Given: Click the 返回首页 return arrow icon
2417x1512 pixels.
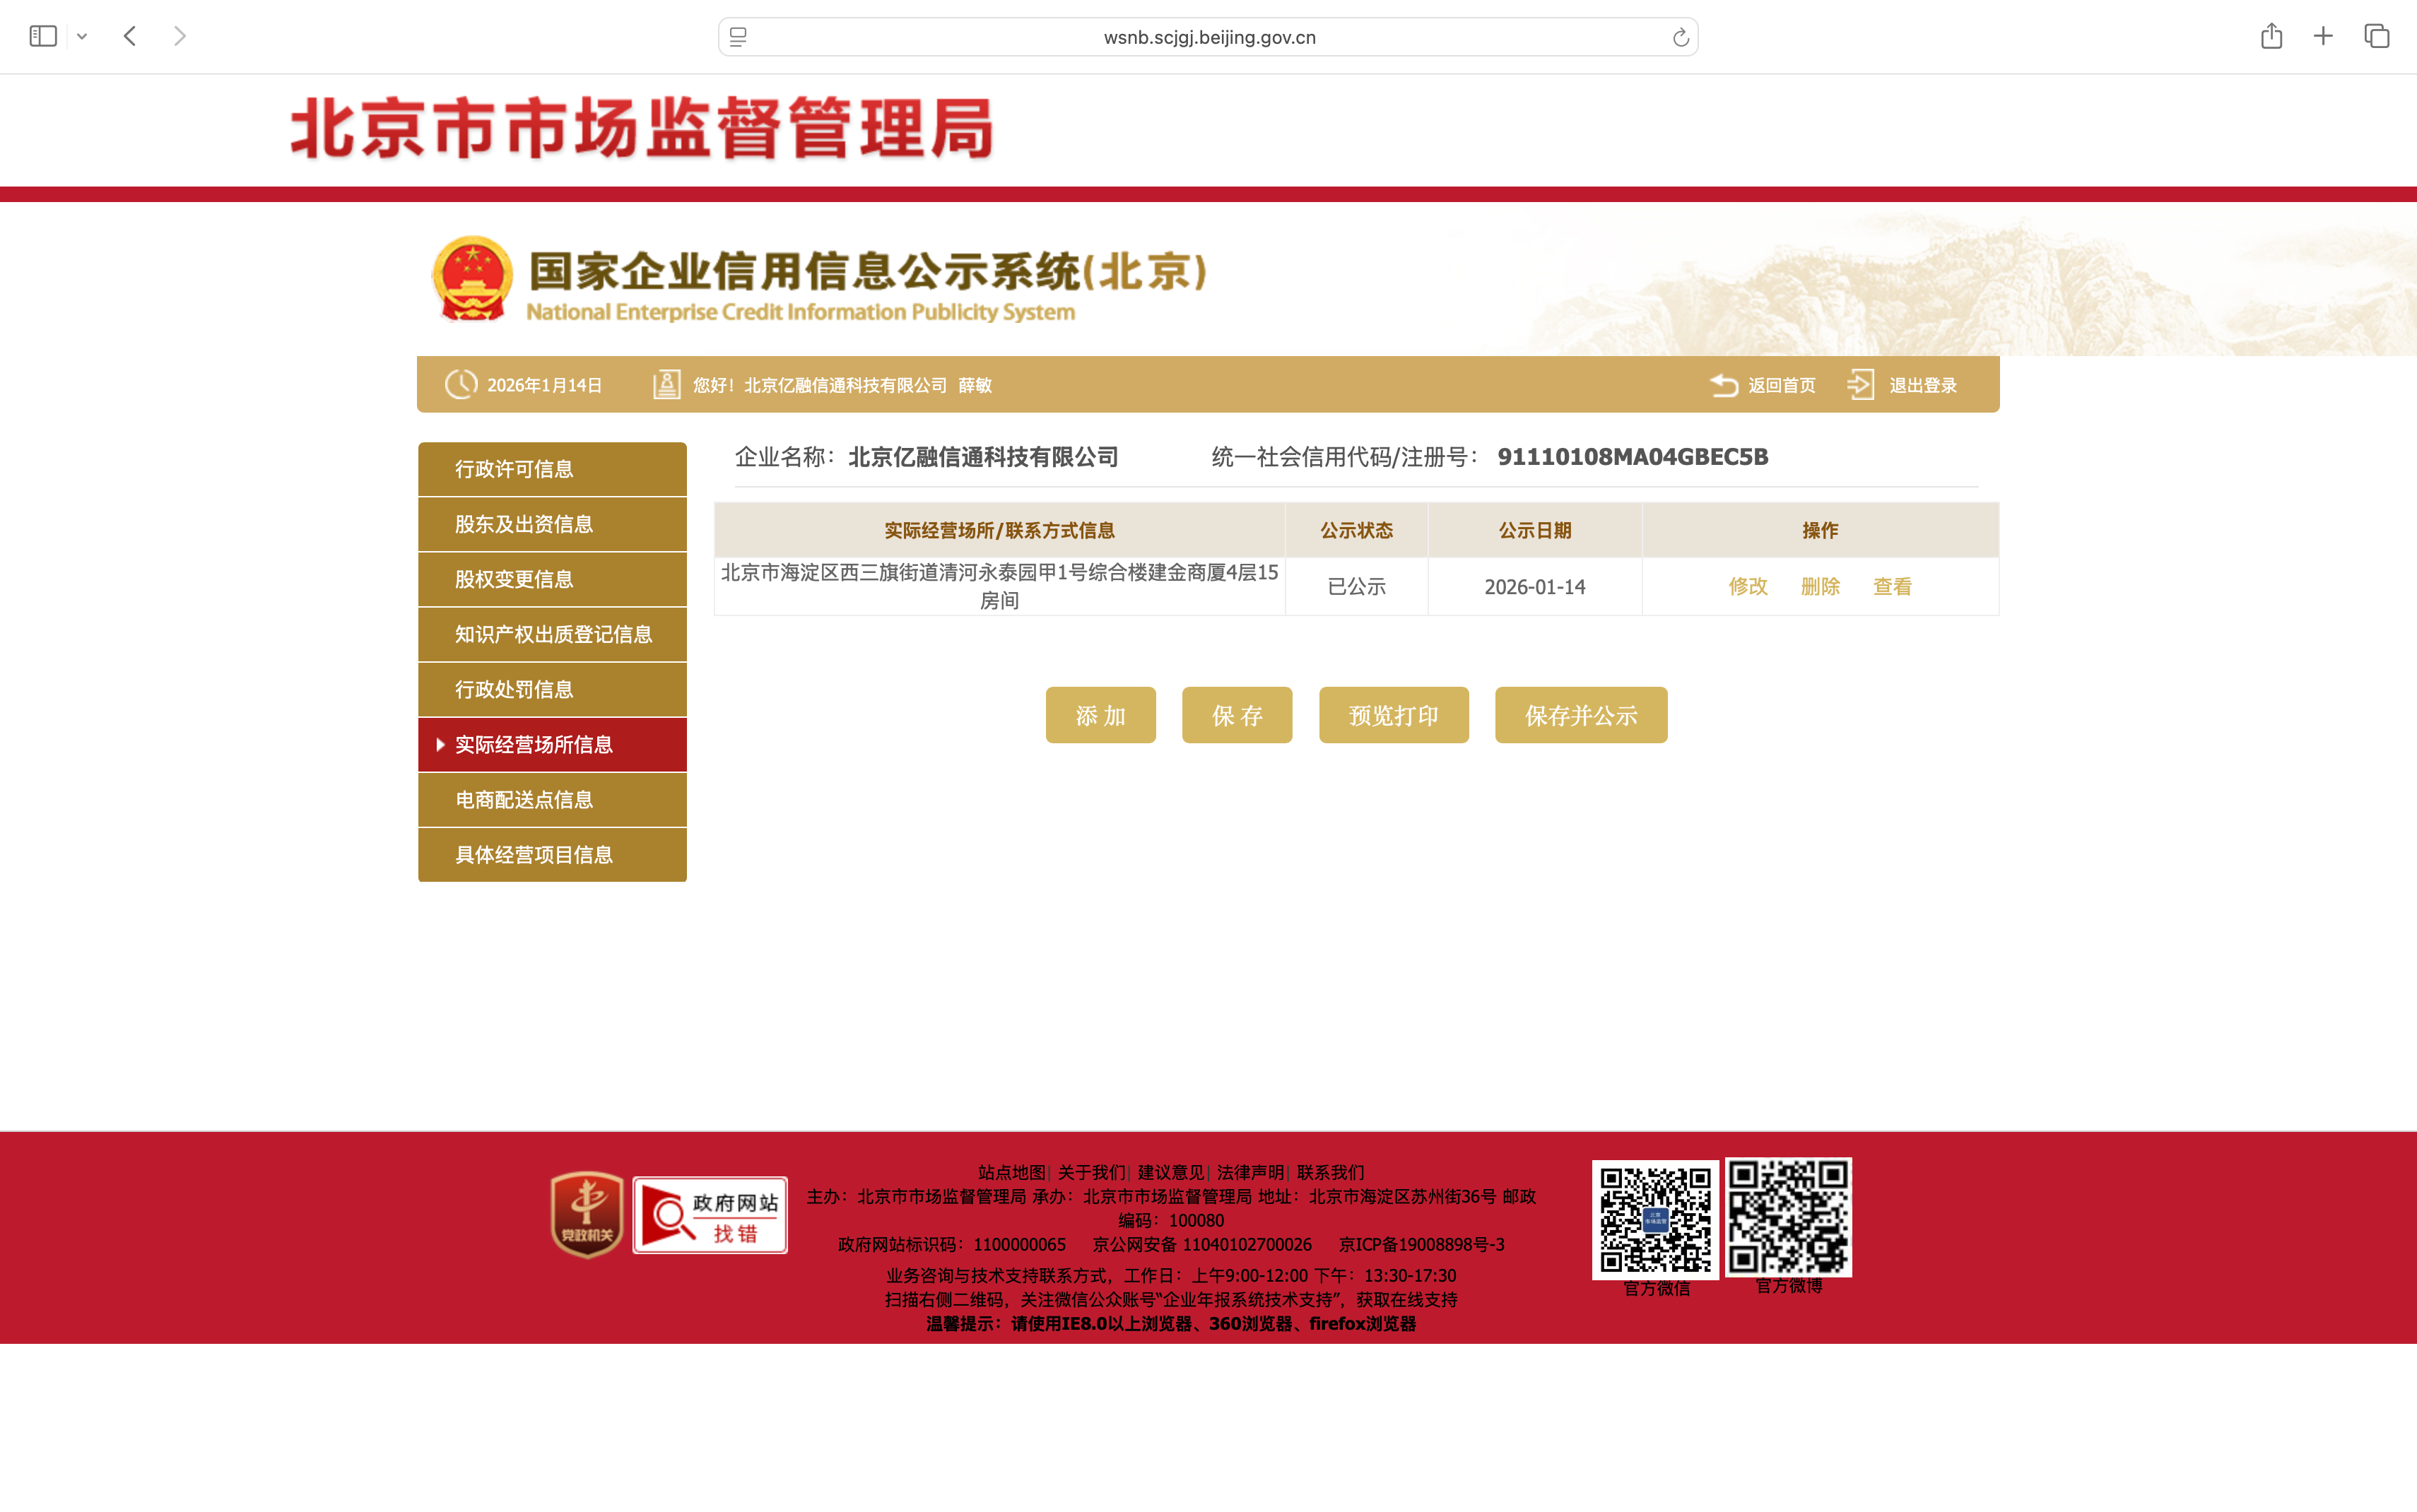Looking at the screenshot, I should tap(1724, 385).
